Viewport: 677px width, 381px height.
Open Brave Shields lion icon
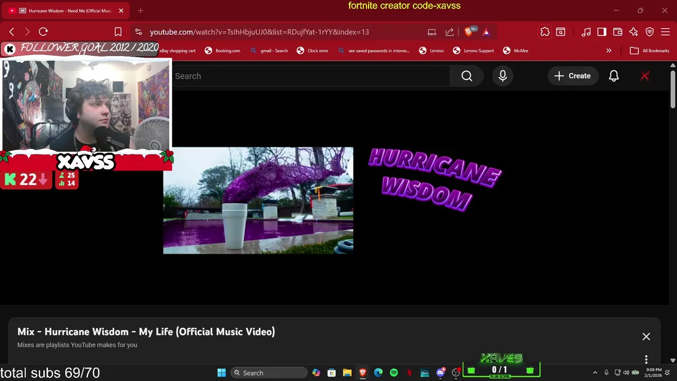(x=469, y=32)
